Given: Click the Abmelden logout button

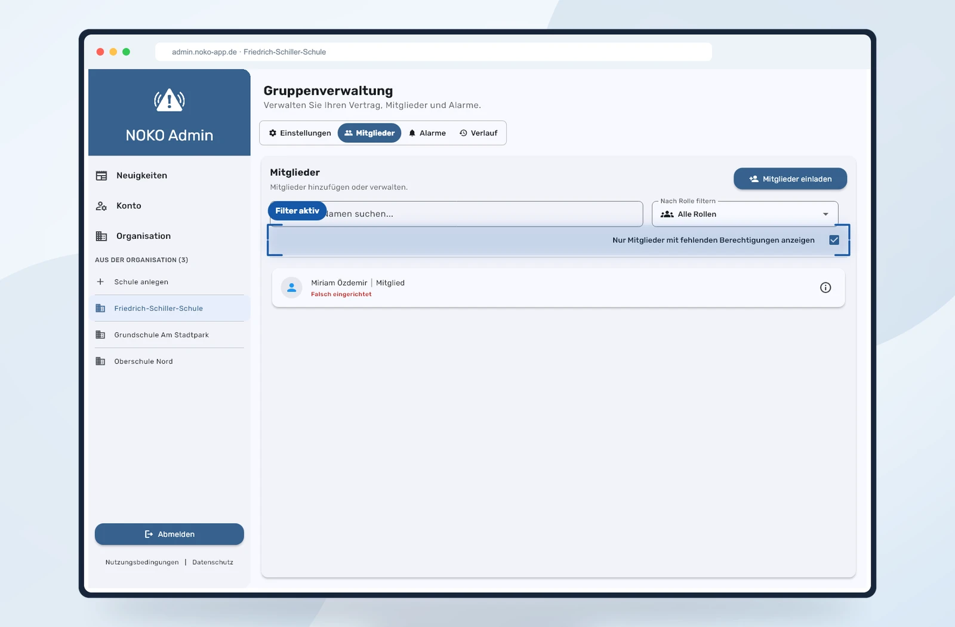Looking at the screenshot, I should (170, 534).
